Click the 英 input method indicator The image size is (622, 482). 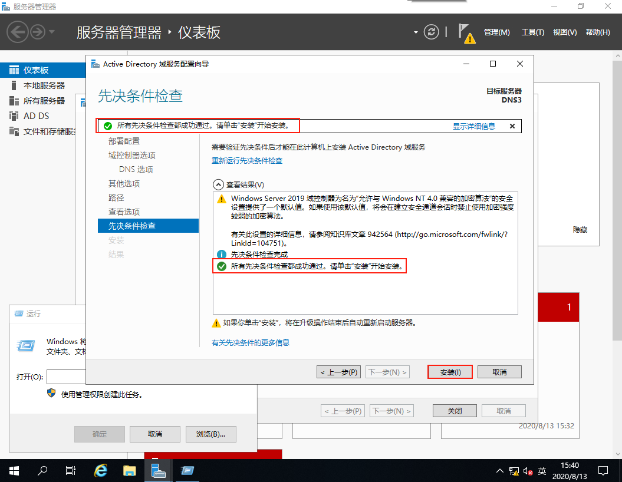(542, 471)
